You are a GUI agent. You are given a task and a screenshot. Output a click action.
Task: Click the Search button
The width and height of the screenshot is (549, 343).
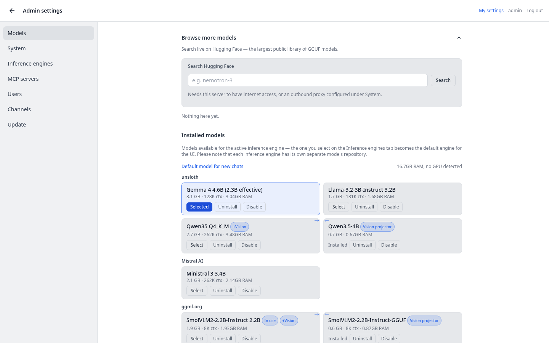coord(443,80)
